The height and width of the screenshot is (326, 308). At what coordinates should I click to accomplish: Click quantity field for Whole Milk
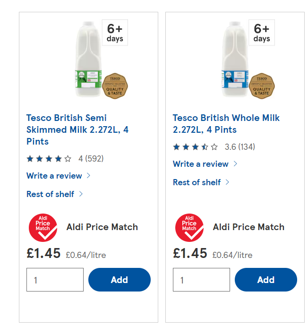[201, 280]
